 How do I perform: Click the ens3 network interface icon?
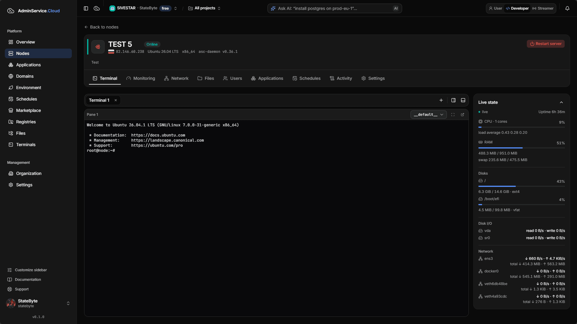click(x=481, y=259)
